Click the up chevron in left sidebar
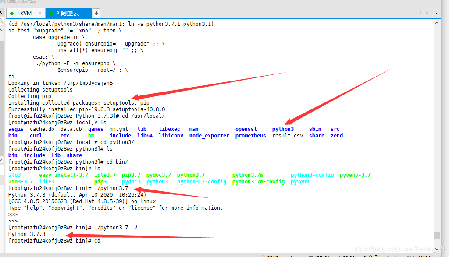The height and width of the screenshot is (257, 449). 1,30
